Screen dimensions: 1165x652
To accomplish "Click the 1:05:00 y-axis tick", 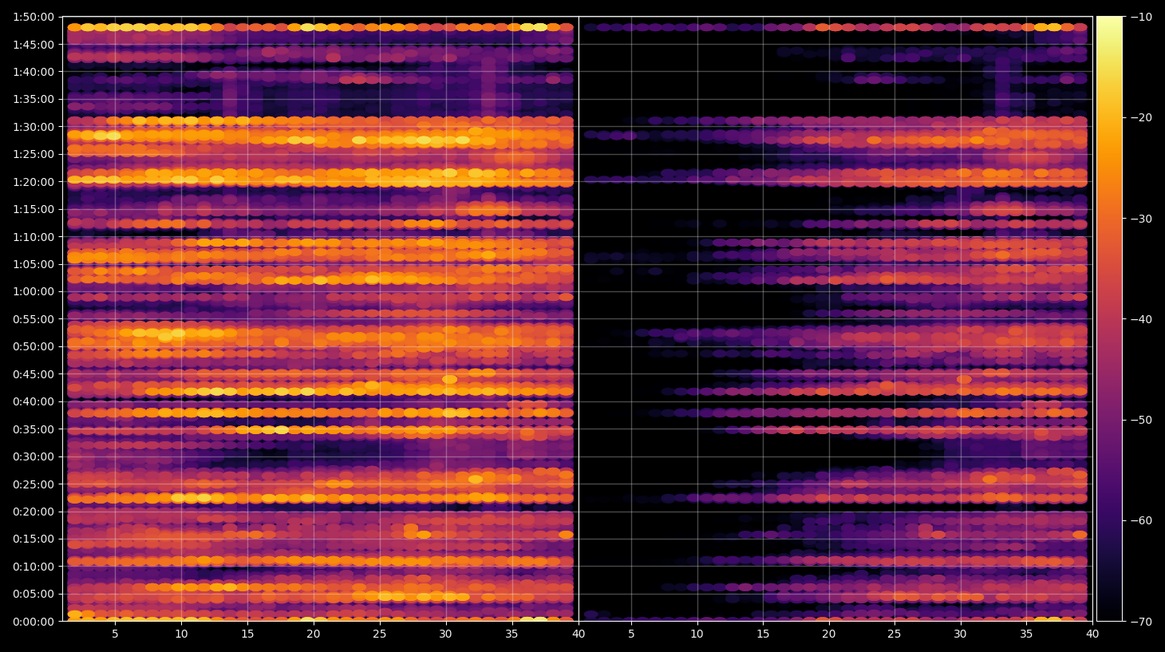I will [34, 264].
